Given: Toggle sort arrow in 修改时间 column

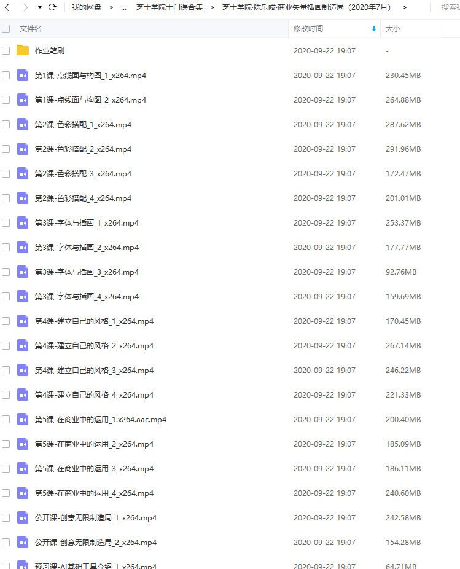Looking at the screenshot, I should click(373, 29).
